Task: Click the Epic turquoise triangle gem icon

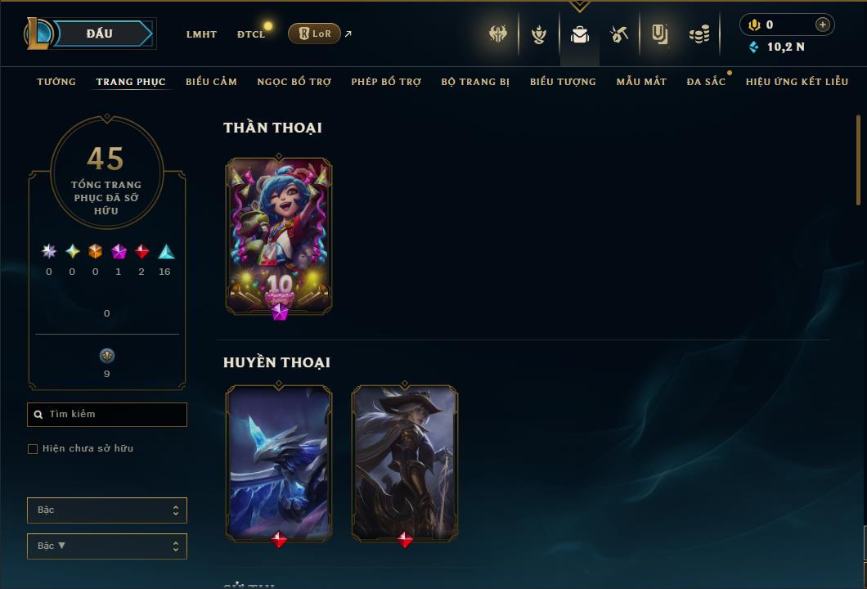Action: [x=166, y=252]
